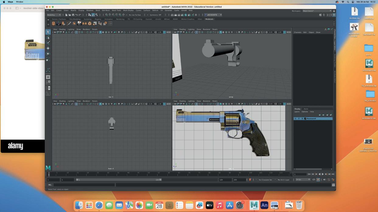Switch to the Poly Modeling shelf tab
The height and width of the screenshot is (212, 378).
(75, 19)
